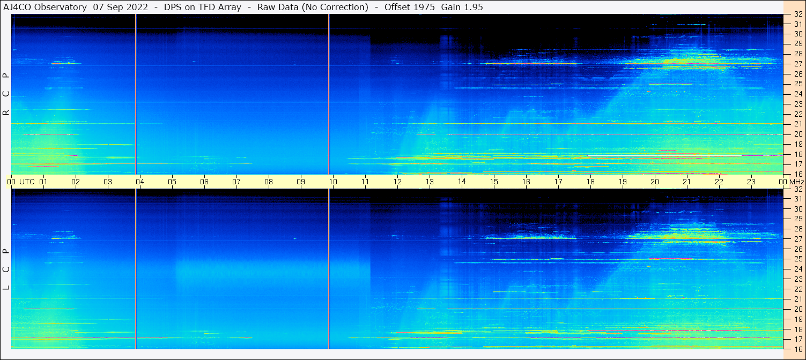Click the 25 MHz label in LCP panel
Viewport: 806px width, 360px height.
click(797, 259)
